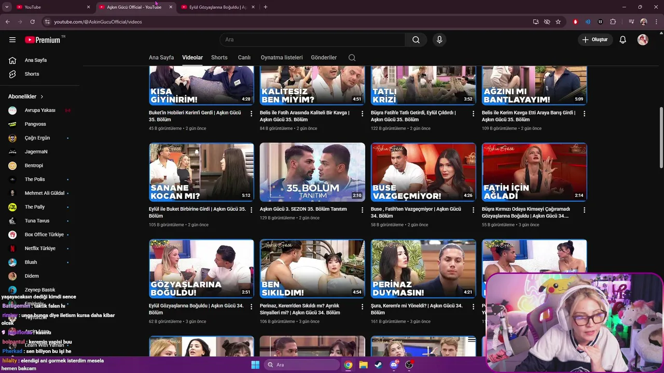Play the BUSE VAZGEÇMİYOR thumbnail video
The height and width of the screenshot is (373, 664).
click(423, 172)
